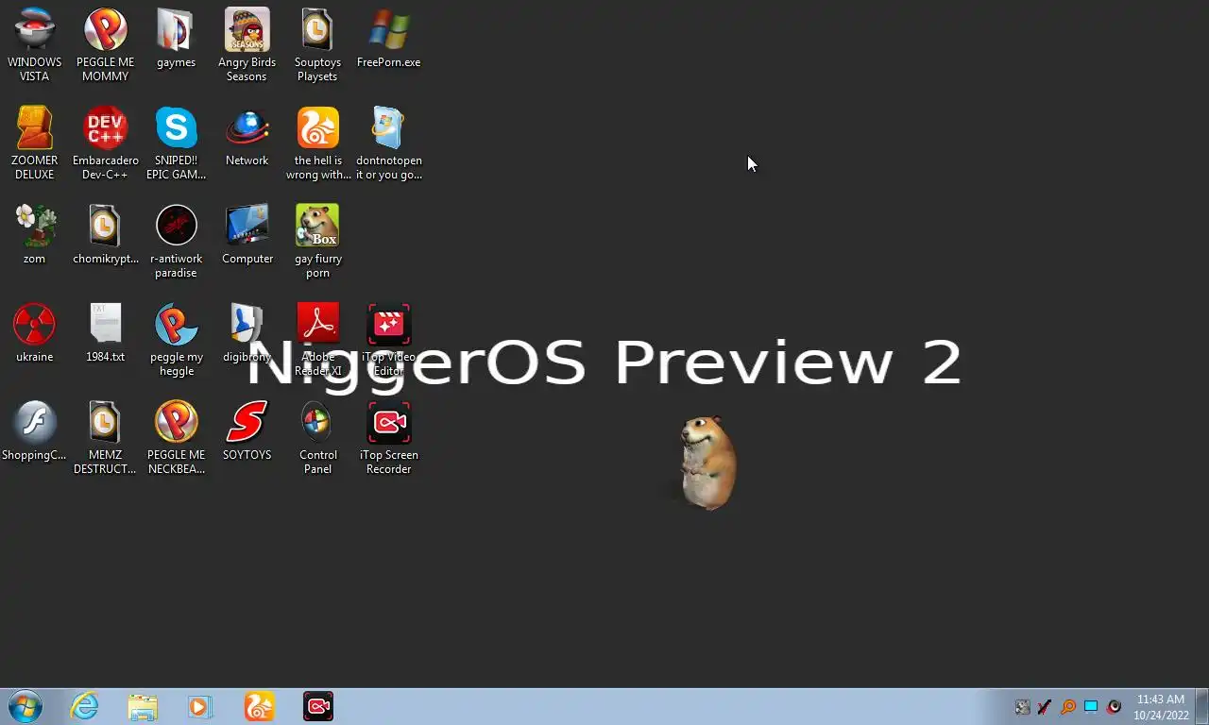
Task: Switch to iTop Screen Recorder taskbar button
Action: point(318,706)
